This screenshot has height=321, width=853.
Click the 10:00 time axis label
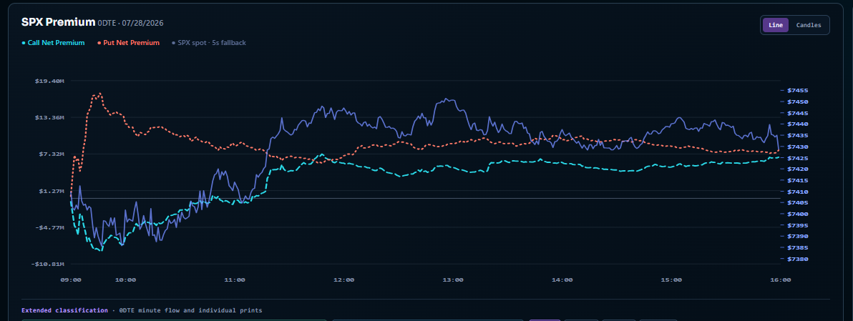tap(126, 280)
